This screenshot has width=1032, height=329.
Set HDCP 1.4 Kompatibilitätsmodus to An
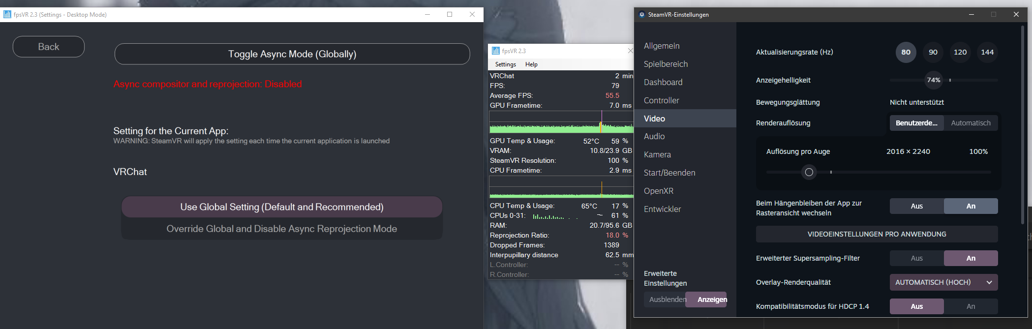click(x=971, y=306)
